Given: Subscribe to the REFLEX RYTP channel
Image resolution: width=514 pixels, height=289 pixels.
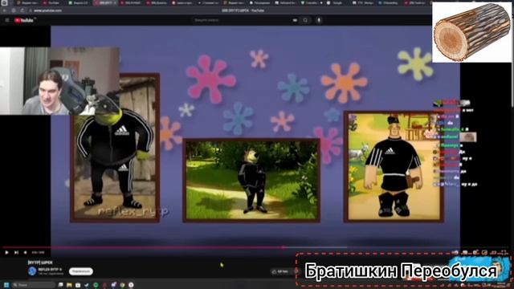Looking at the screenshot, I should [81, 271].
